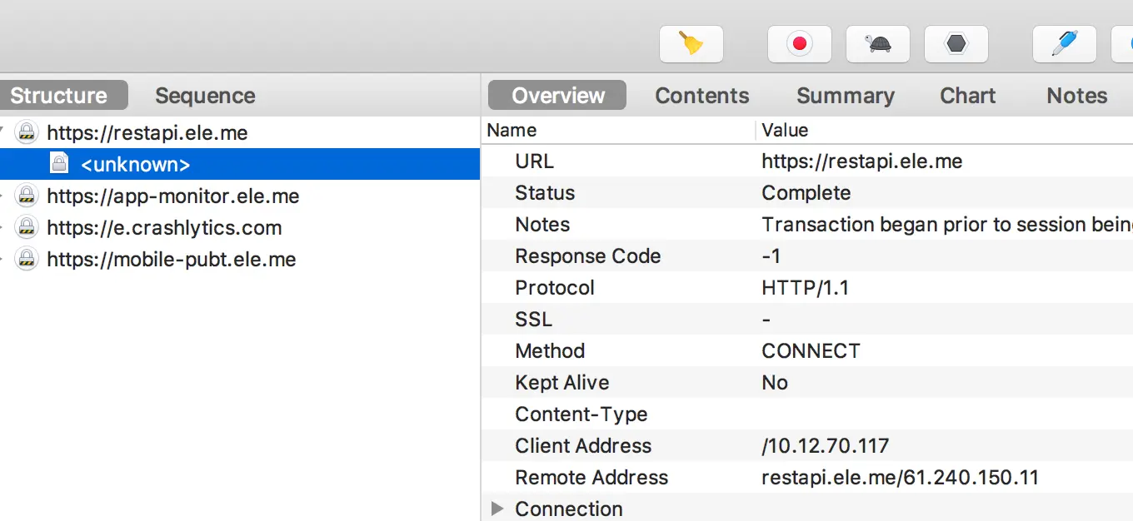
Task: Click the pen compose icon
Action: coord(1064,43)
